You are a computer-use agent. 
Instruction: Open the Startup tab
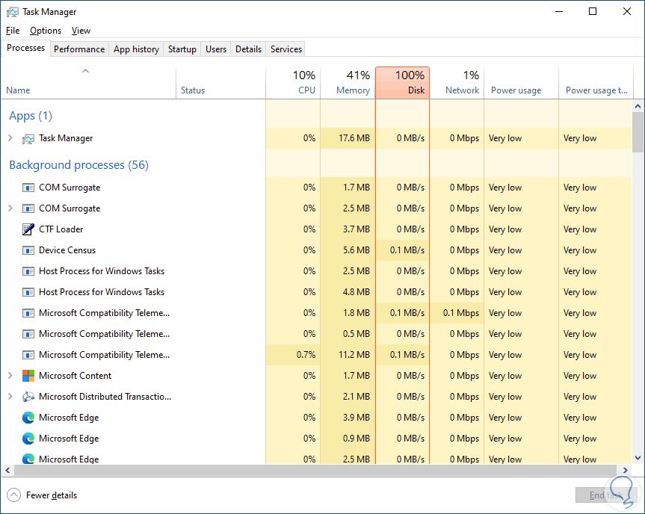182,49
